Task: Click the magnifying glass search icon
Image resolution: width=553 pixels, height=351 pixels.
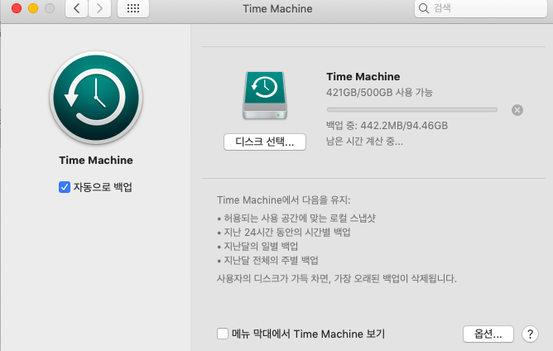Action: (424, 8)
